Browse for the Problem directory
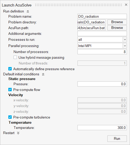 click(117, 22)
